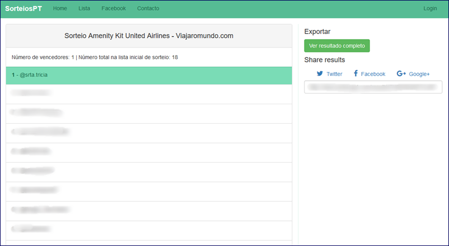Viewport: 449px width, 246px height.
Task: Go to the Home nav item
Action: coord(60,8)
